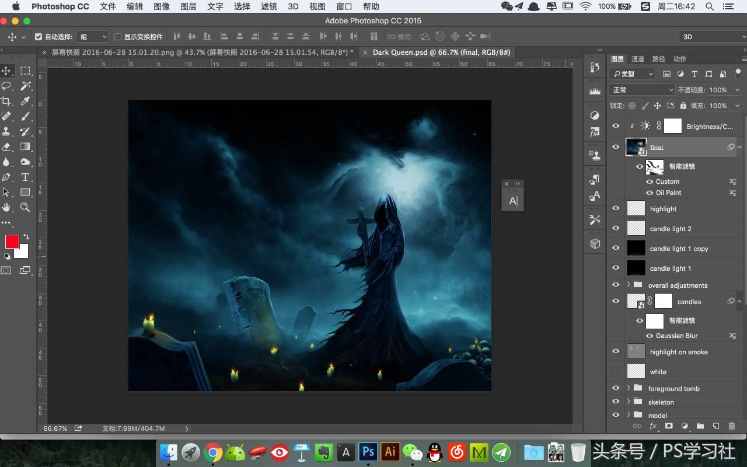Hide the highlight layer
The height and width of the screenshot is (467, 747).
point(616,208)
